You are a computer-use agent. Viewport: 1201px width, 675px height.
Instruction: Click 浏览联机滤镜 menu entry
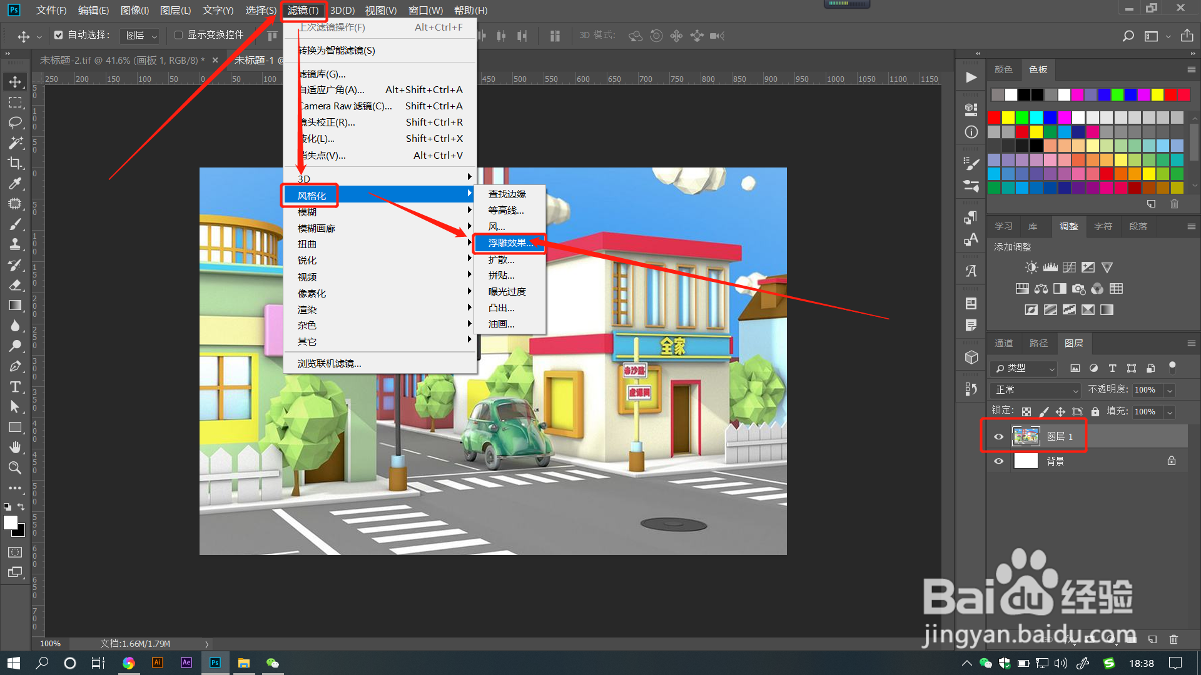[x=329, y=364]
